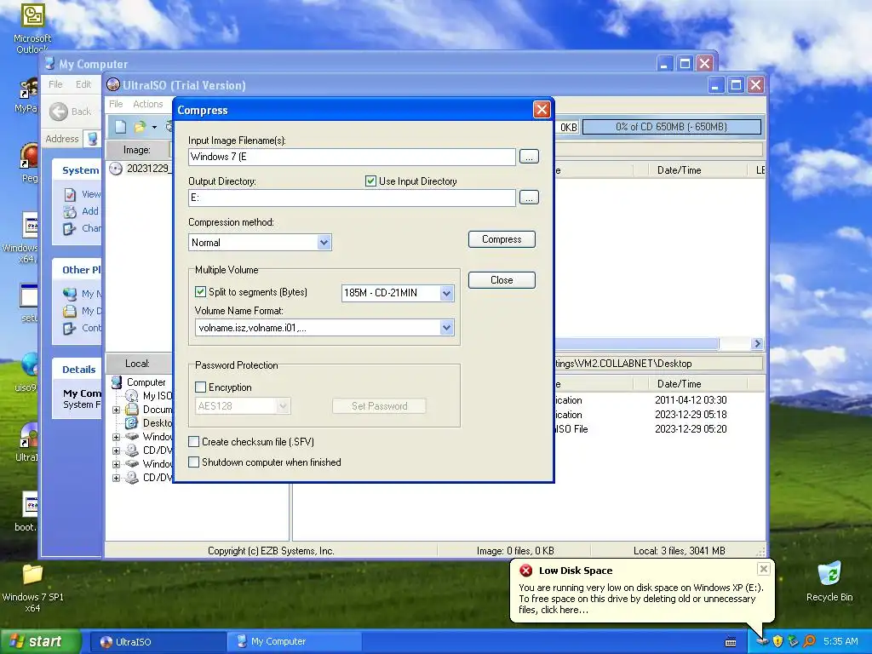Enable Create checksum file (.SFV)
This screenshot has height=654, width=872.
[193, 442]
